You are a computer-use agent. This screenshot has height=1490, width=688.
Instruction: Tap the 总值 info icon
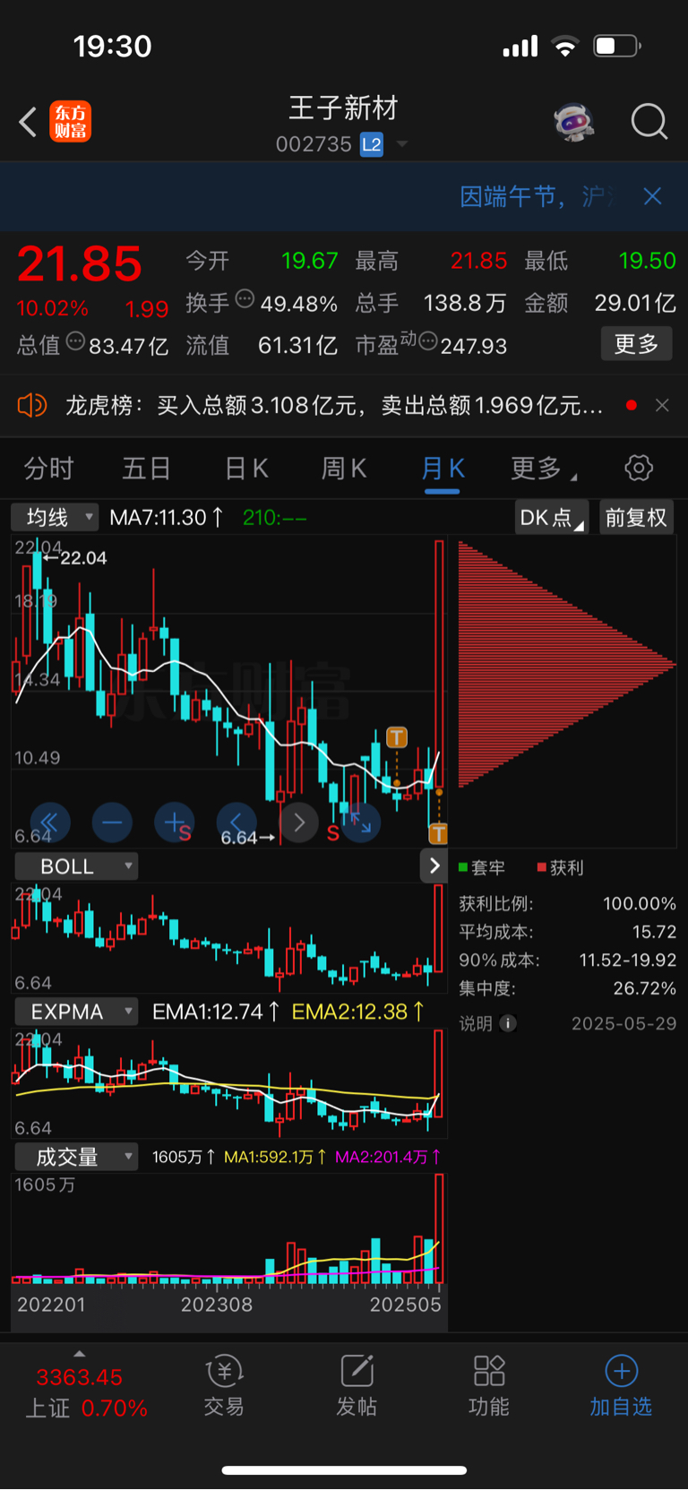[x=76, y=340]
